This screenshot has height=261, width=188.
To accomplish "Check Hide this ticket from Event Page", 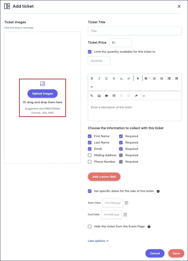I will pos(90,227).
